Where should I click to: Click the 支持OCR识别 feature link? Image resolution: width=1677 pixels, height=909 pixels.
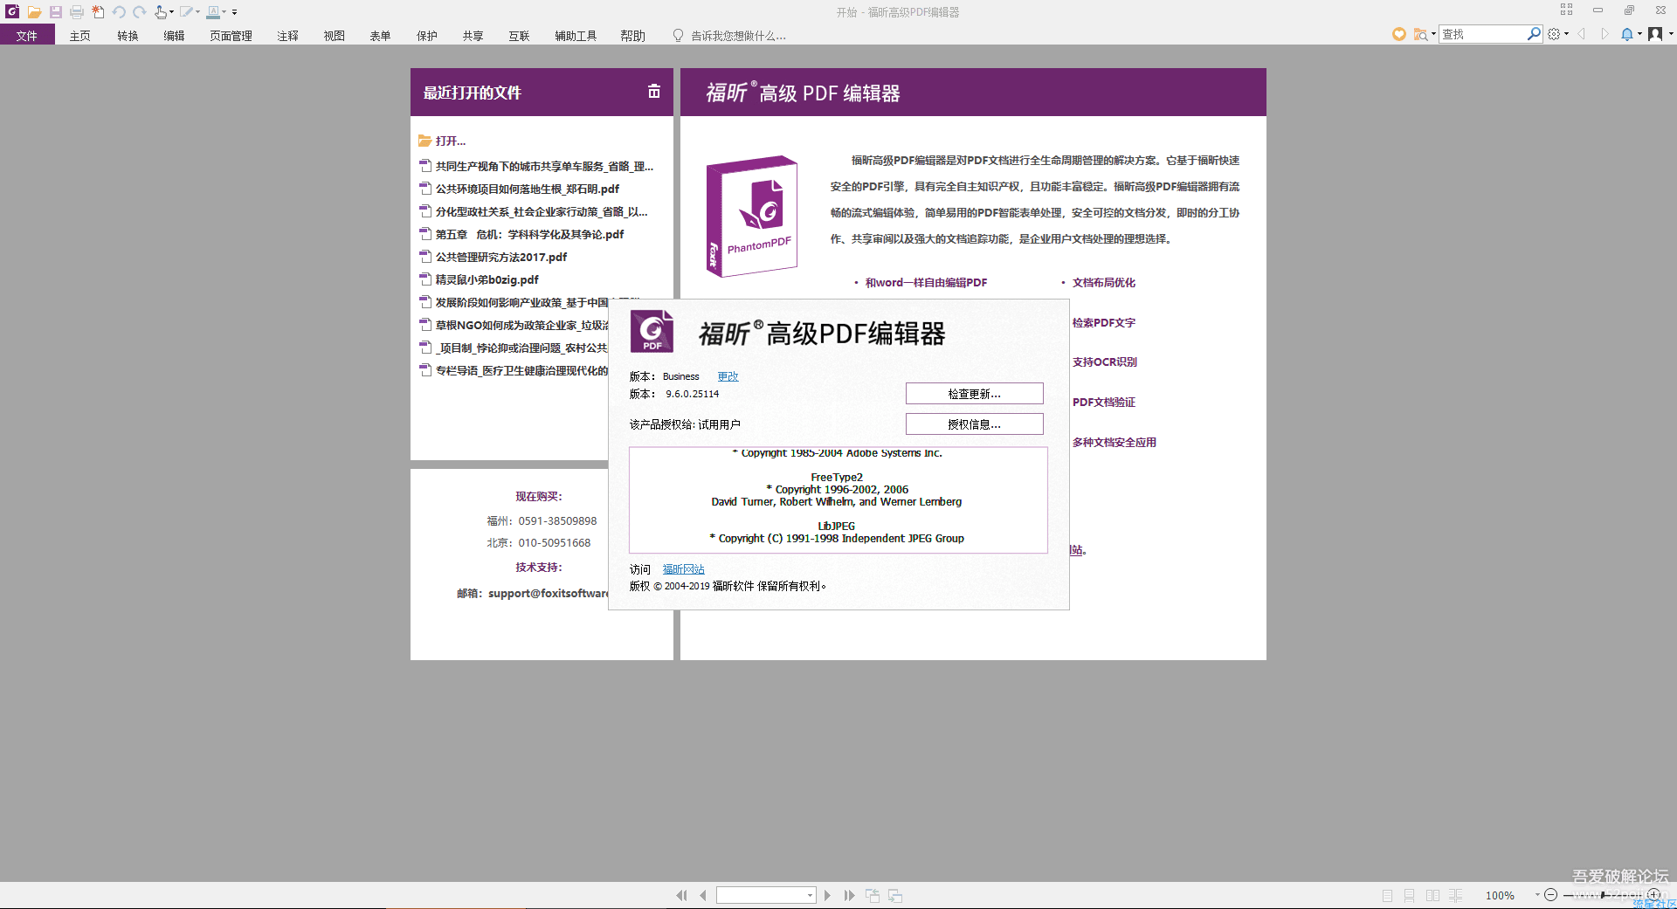[x=1105, y=362]
